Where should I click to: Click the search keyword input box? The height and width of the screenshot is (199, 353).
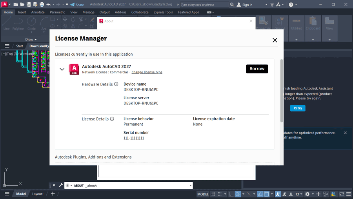pos(204,5)
